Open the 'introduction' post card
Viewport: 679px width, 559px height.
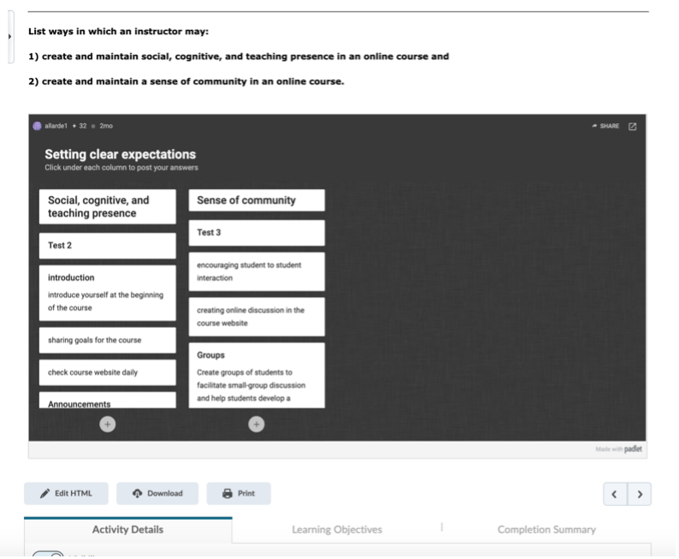pyautogui.click(x=108, y=293)
